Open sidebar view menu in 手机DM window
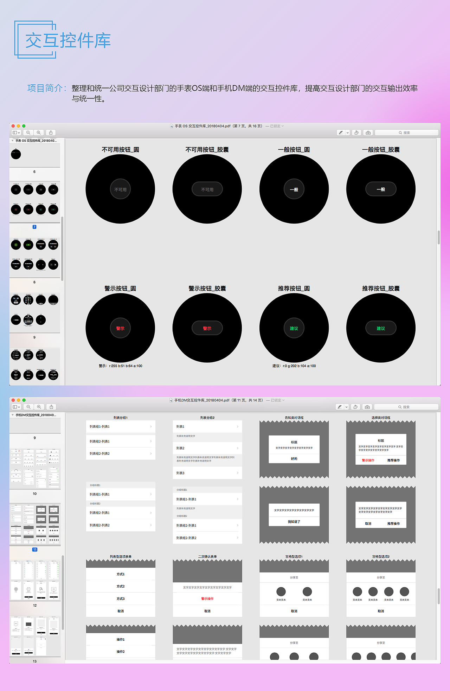450x691 pixels. (17, 407)
